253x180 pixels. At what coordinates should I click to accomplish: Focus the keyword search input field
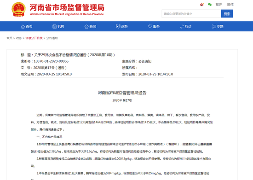click(x=191, y=14)
